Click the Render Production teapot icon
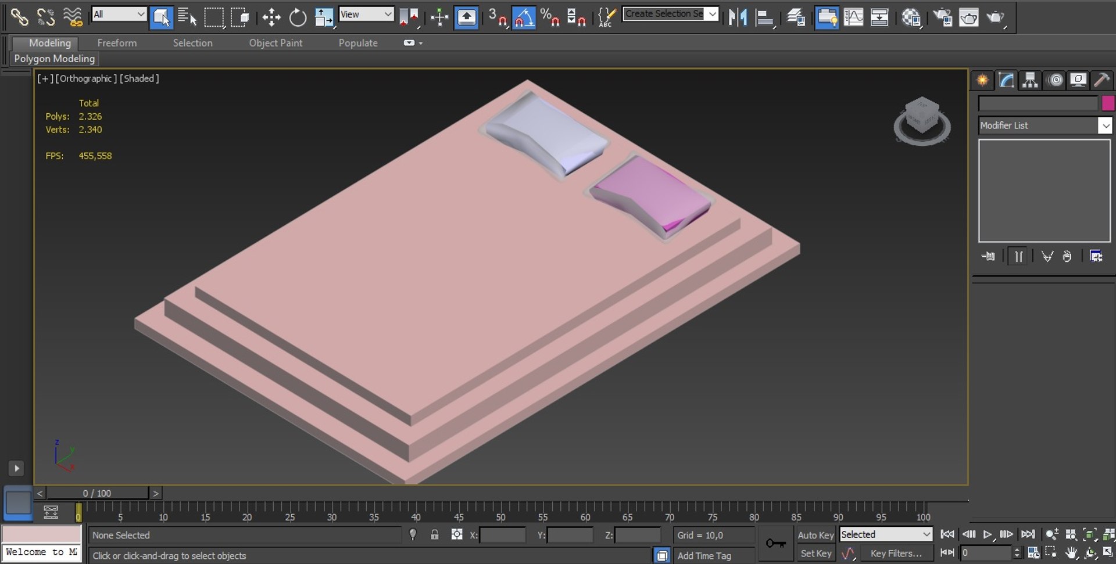 pos(995,17)
